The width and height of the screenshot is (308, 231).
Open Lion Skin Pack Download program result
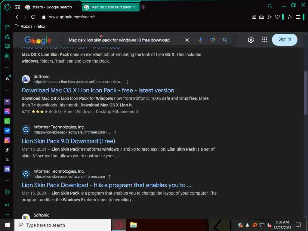(x=106, y=185)
